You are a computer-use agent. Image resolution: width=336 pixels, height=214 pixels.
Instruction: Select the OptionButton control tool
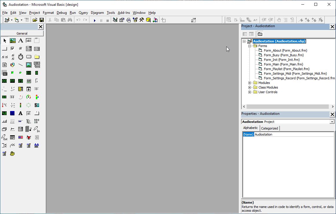click(21, 49)
